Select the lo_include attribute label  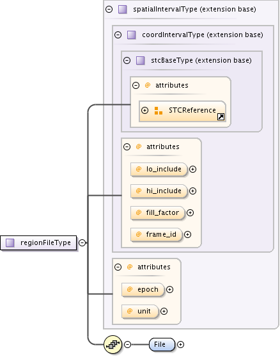164,169
